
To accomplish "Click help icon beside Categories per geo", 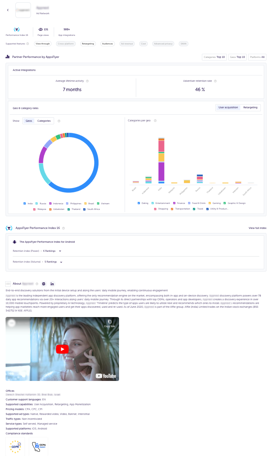I will [x=155, y=121].
